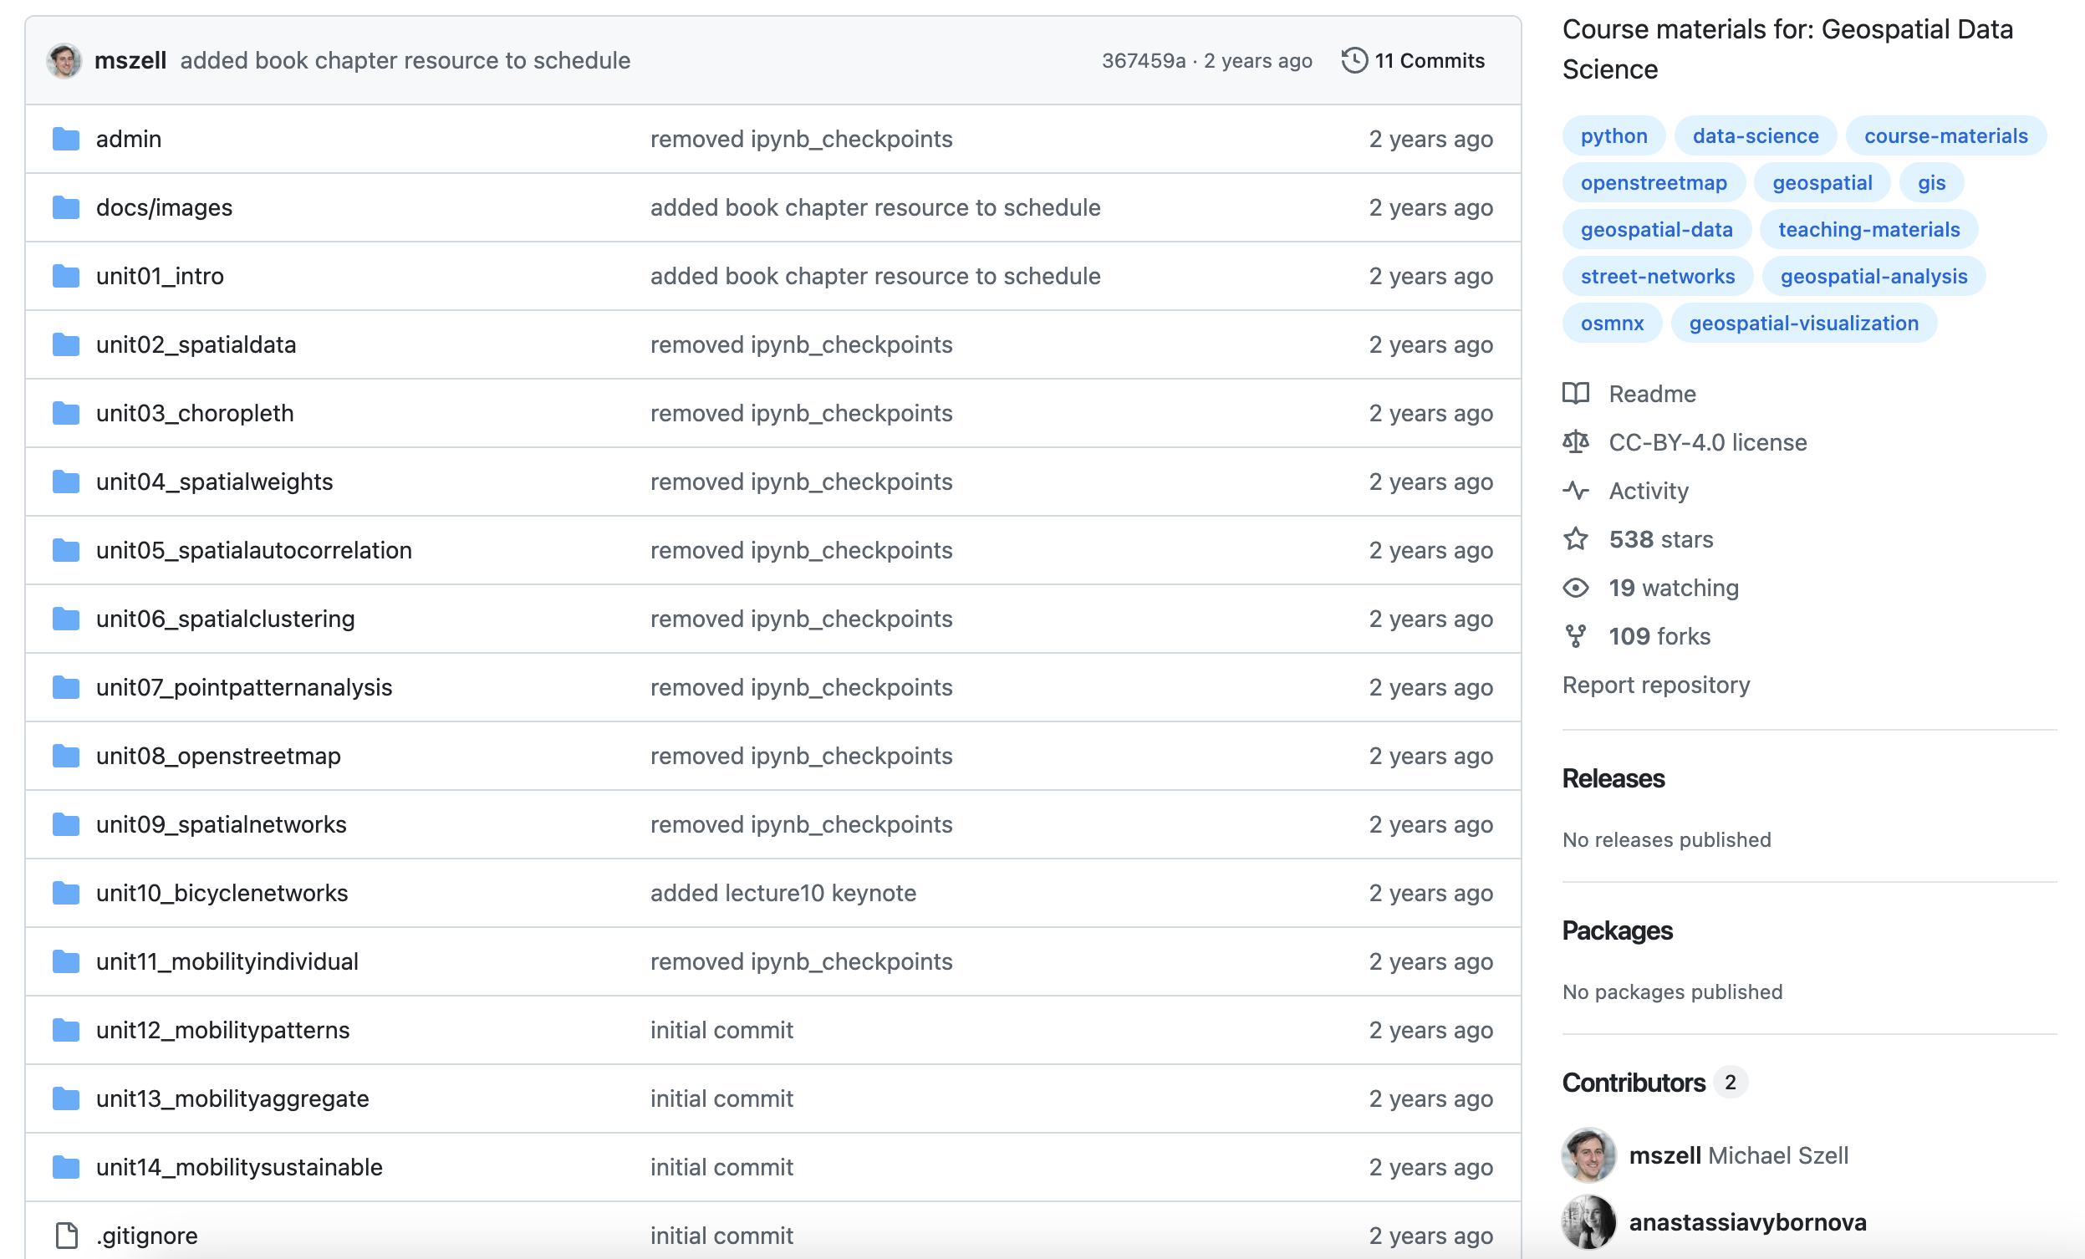Image resolution: width=2085 pixels, height=1259 pixels.
Task: Open commit hash 367459a
Action: click(x=1143, y=61)
